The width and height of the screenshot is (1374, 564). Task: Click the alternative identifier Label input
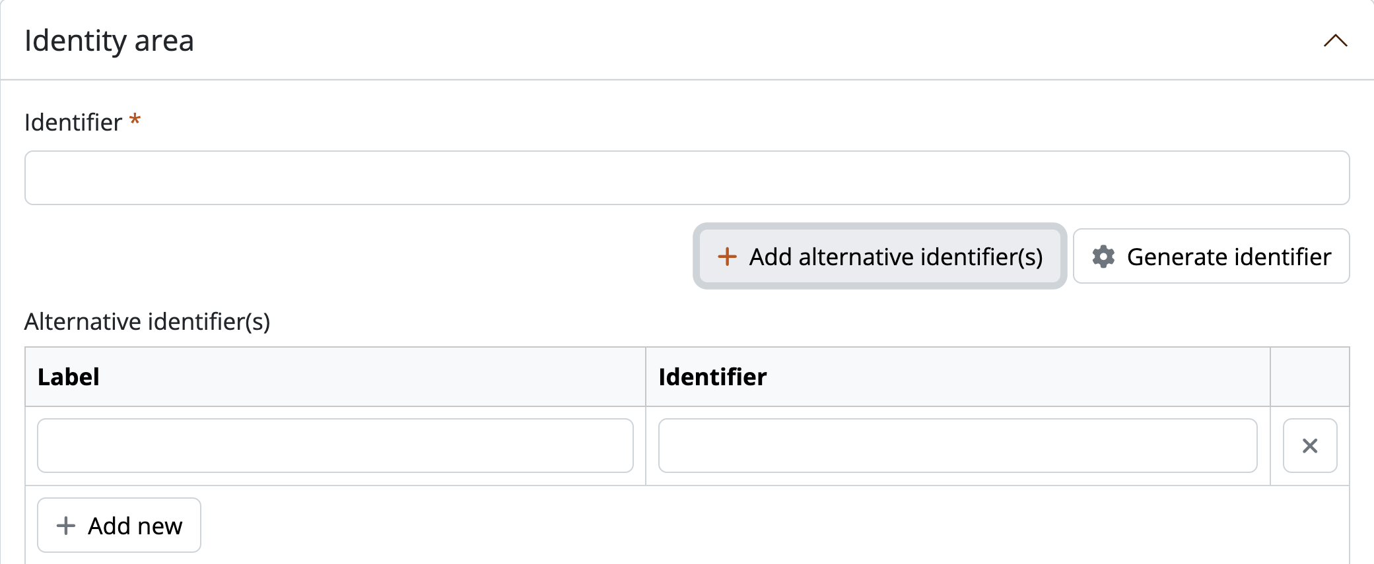click(x=335, y=446)
